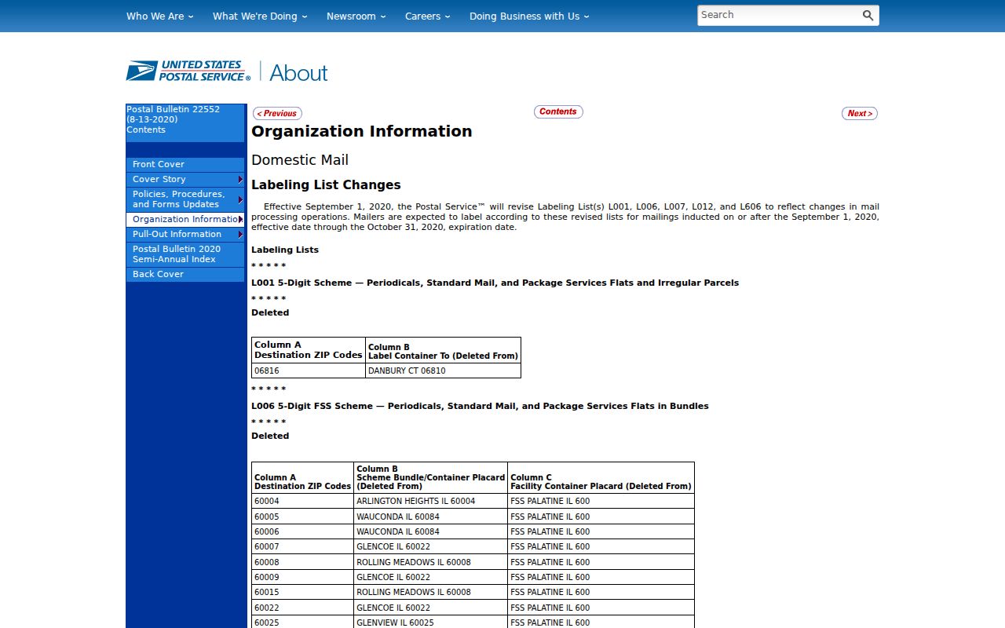Viewport: 1005px width, 628px height.
Task: Click the 60022 ZIP code cell in Column A
Action: [302, 608]
